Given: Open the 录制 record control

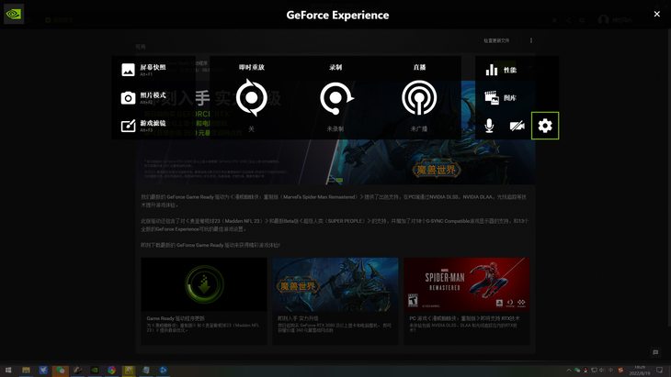Looking at the screenshot, I should coord(335,97).
